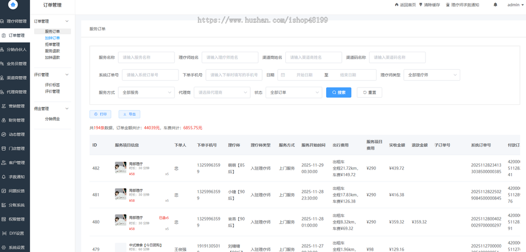Open the 状态 全部订单 dropdown
The height and width of the screenshot is (252, 526).
pos(294,92)
